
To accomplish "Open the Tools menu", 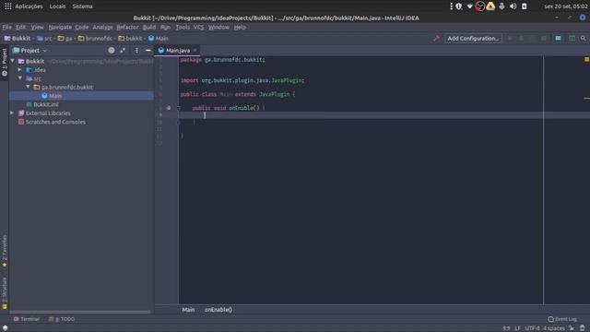I will (183, 27).
